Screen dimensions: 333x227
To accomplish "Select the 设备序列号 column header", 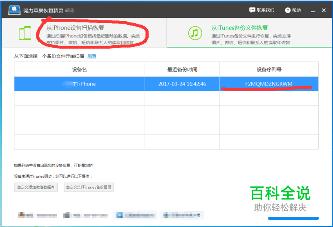I will pos(269,69).
